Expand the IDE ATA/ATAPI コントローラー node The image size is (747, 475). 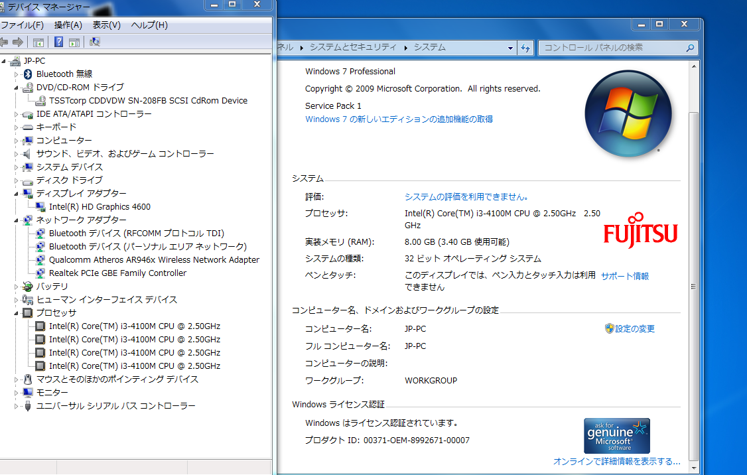pyautogui.click(x=16, y=114)
